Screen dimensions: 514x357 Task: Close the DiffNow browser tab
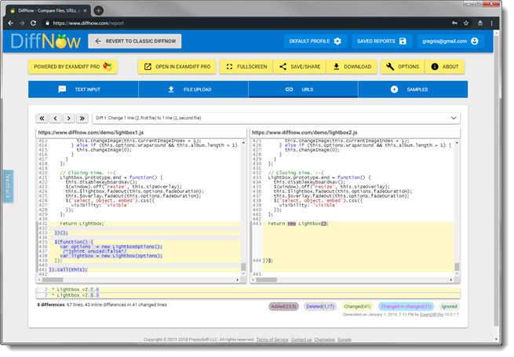pos(85,11)
